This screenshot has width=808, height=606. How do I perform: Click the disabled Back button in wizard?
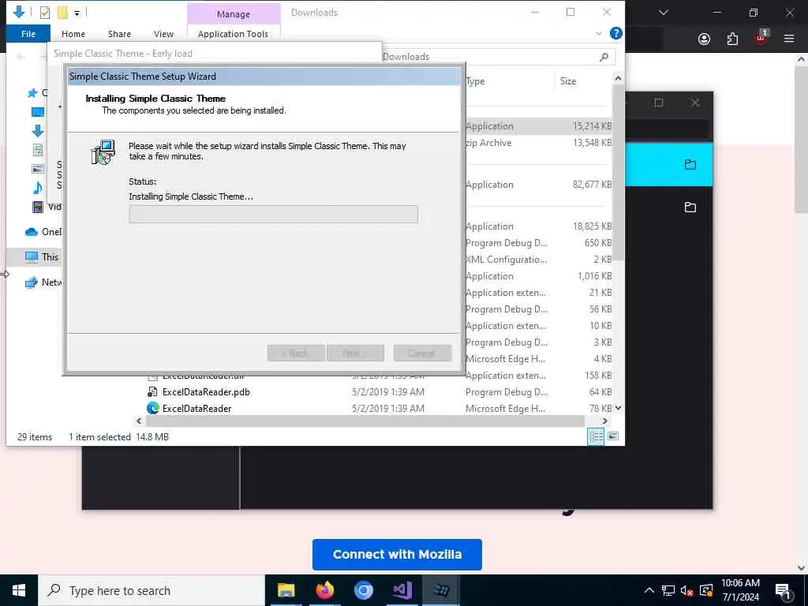click(x=297, y=353)
